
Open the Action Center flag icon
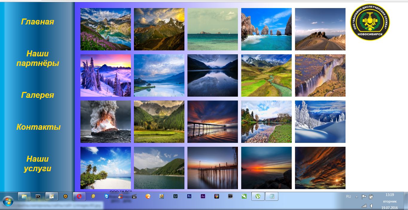pos(364,197)
